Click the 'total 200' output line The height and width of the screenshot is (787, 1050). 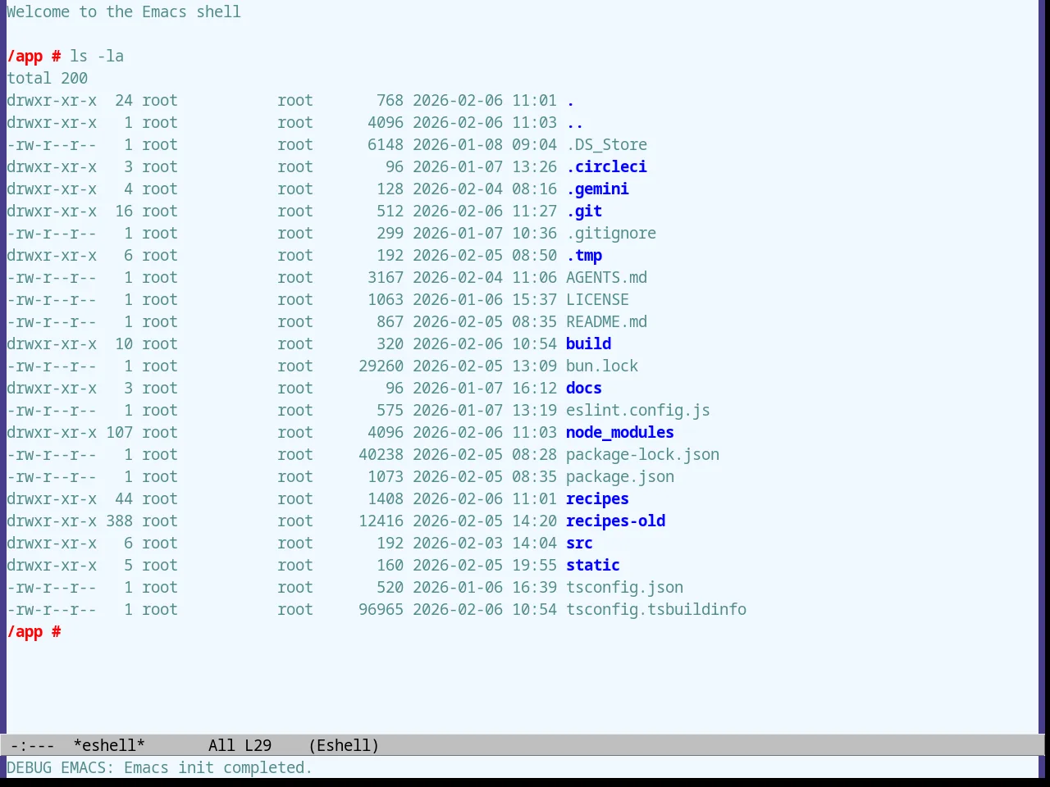pos(48,78)
